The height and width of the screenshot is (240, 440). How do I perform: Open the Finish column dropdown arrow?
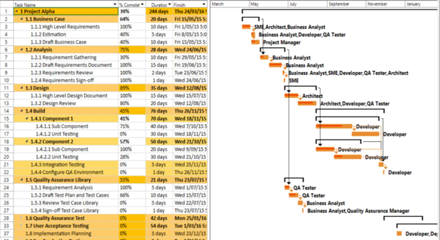(x=205, y=4)
